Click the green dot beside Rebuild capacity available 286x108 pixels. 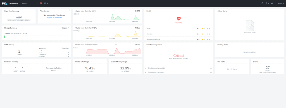click(146, 68)
